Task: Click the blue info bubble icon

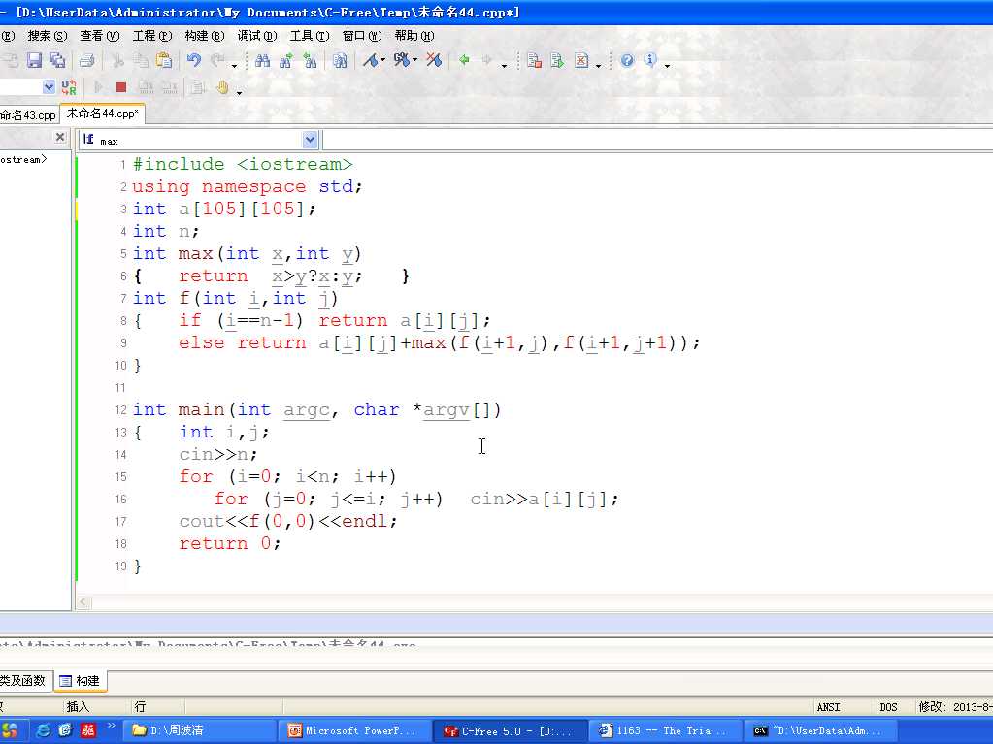Action: tap(649, 60)
